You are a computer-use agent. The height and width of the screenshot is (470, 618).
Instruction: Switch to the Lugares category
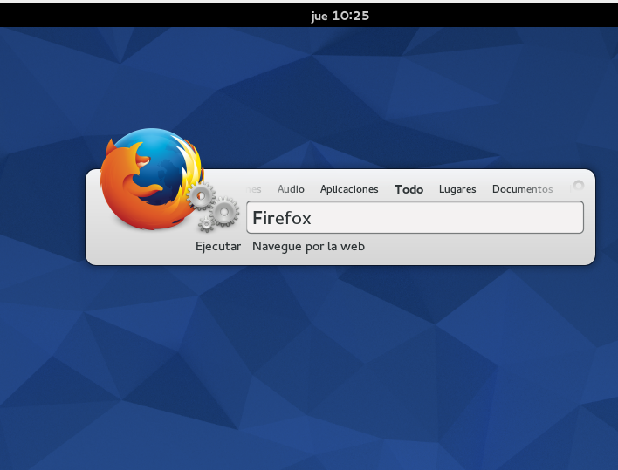(x=457, y=189)
